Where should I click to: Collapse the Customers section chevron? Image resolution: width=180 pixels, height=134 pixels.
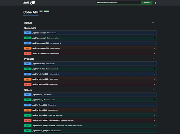click(x=153, y=28)
